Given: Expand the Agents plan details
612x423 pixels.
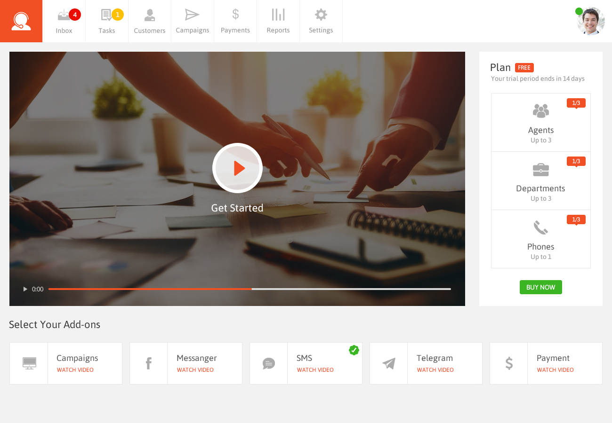Looking at the screenshot, I should (540, 122).
